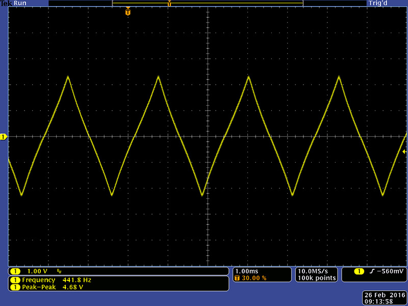
Task: Click the waveform record view bar at top
Action: coord(208,3)
